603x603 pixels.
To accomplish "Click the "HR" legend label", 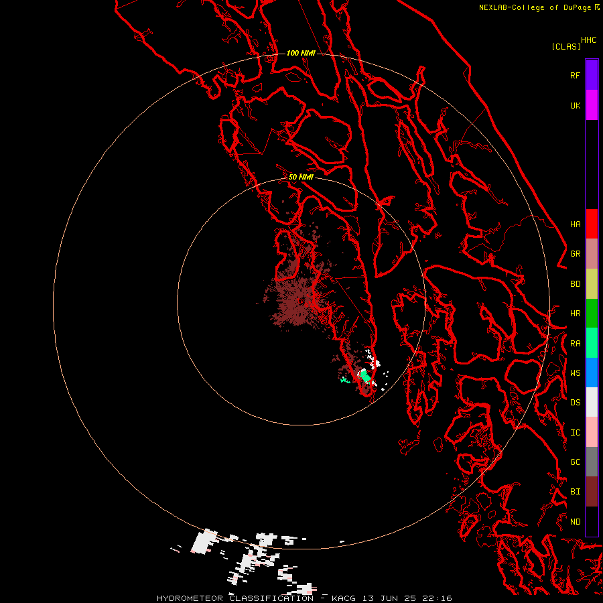I will 576,314.
